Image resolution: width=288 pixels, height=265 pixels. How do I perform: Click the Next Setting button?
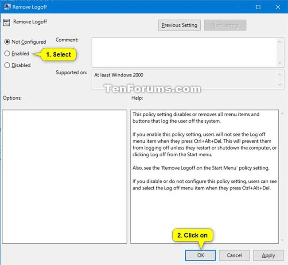pos(225,25)
